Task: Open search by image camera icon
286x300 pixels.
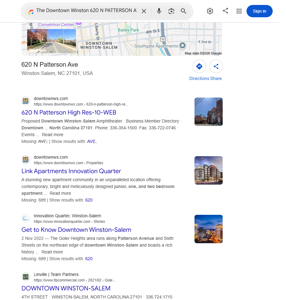Action: pyautogui.click(x=171, y=11)
